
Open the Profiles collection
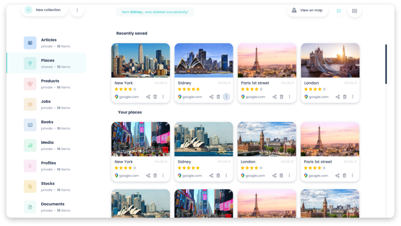47,166
